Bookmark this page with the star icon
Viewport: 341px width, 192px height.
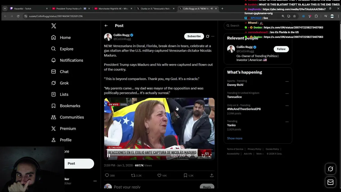point(294,16)
